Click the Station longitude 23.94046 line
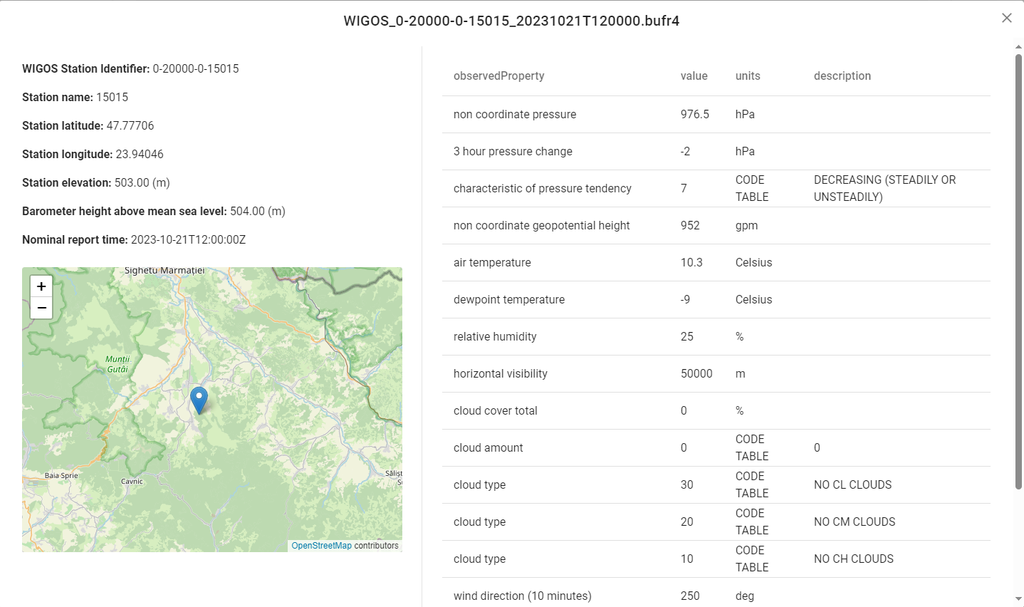1024x607 pixels. (93, 155)
